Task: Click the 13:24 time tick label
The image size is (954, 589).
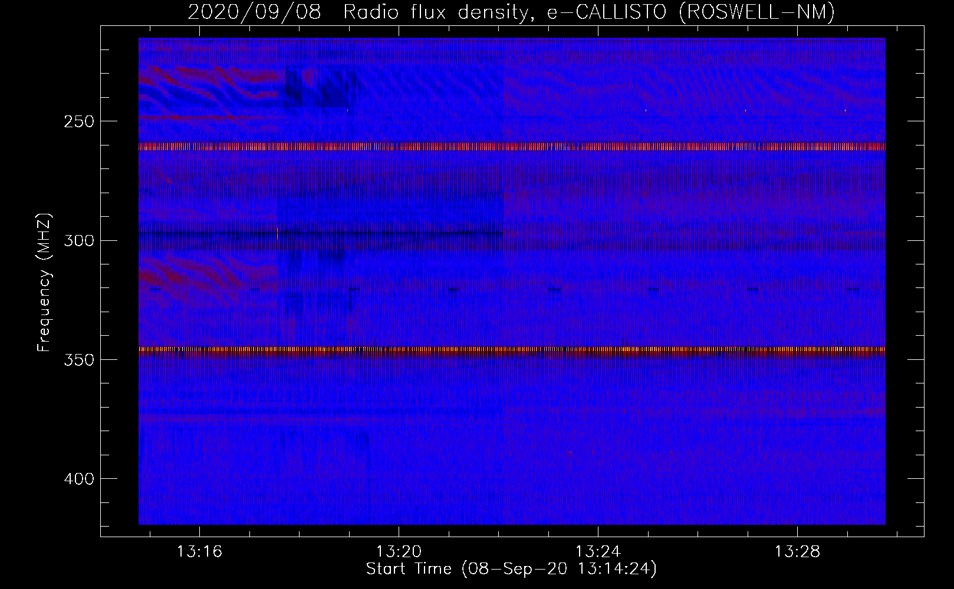Action: click(x=598, y=552)
